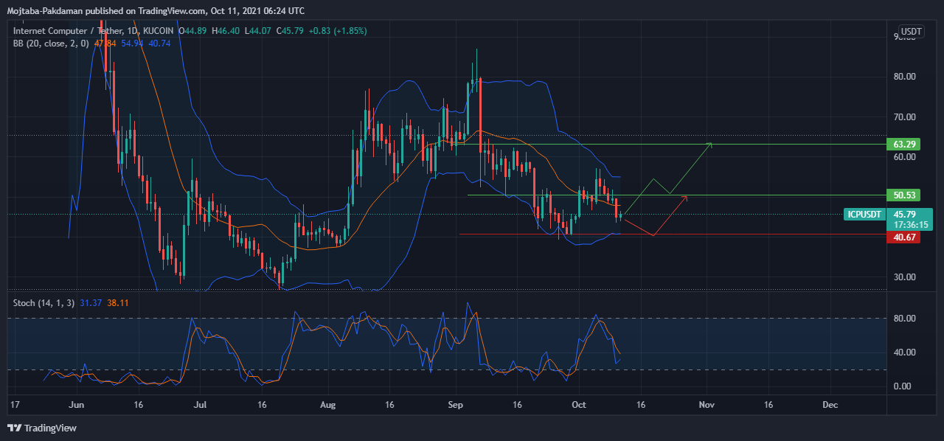This screenshot has height=441, width=944.
Task: Click the 17:36:15 bar countdown timer
Action: pos(910,225)
